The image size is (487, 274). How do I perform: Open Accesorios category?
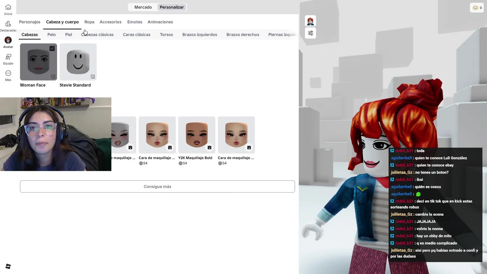(110, 22)
